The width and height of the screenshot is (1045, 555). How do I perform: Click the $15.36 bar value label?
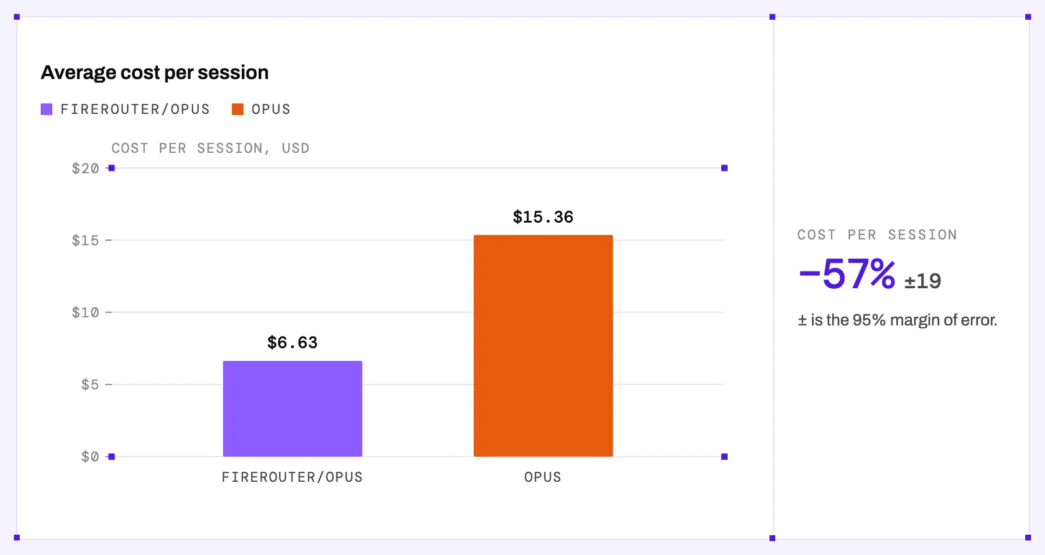[x=543, y=217]
